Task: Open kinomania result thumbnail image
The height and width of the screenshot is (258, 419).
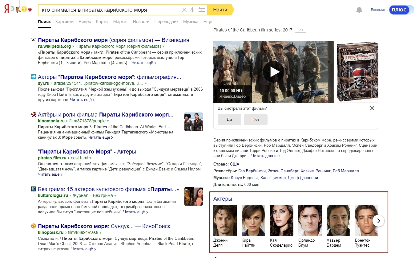Action: pos(194,122)
